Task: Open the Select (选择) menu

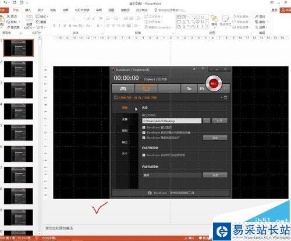Action: pyautogui.click(x=261, y=27)
